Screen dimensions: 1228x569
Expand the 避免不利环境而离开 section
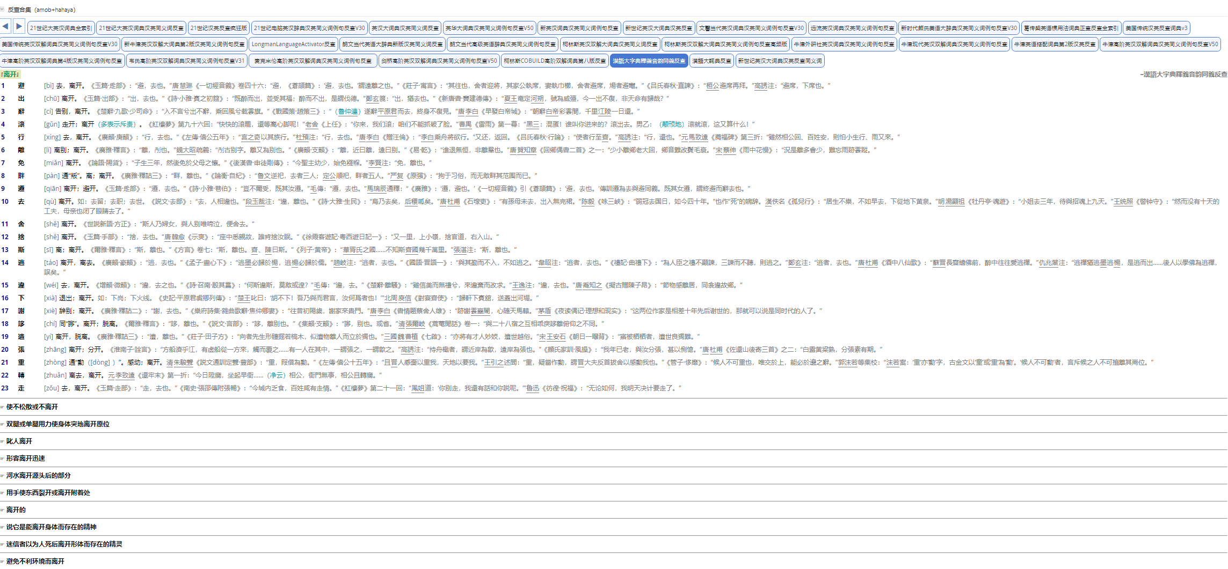(35, 561)
